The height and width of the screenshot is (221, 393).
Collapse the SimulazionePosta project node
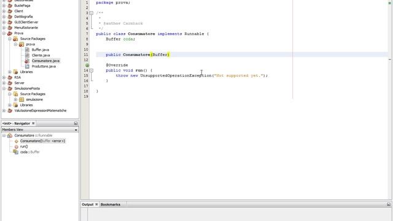(x=4, y=88)
